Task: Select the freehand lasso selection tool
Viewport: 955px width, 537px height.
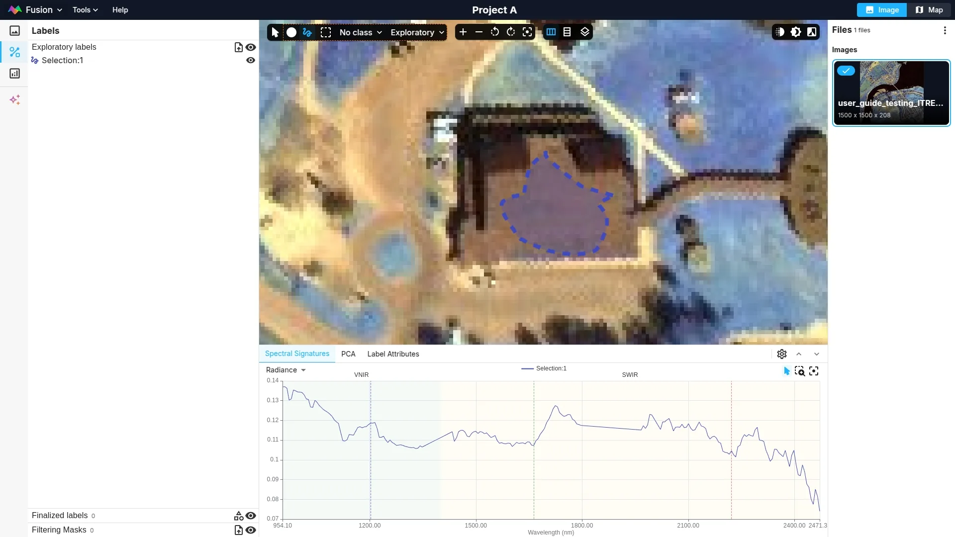Action: coord(307,32)
